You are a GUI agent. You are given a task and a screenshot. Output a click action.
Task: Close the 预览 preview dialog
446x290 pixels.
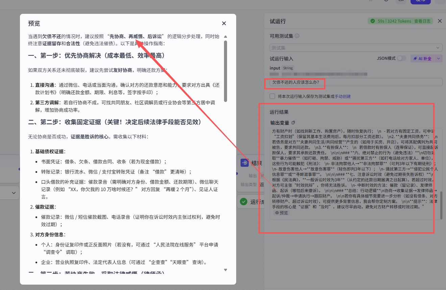(224, 23)
